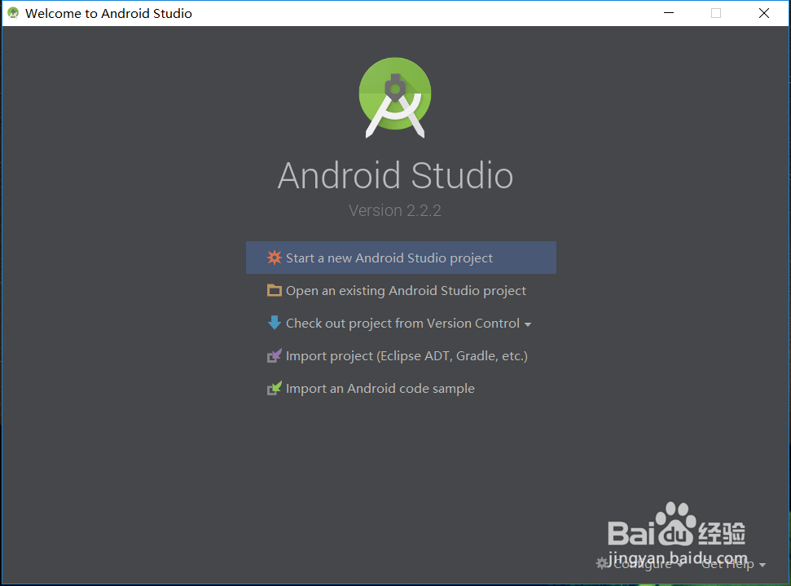Click the green arrow import sample icon
791x586 pixels.
(x=274, y=388)
